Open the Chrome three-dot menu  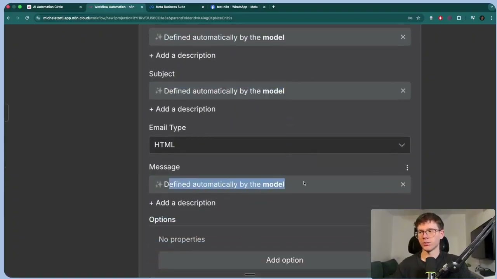[x=491, y=18]
